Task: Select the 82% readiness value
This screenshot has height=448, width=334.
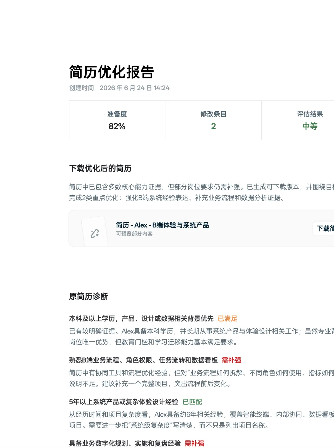Action: pos(117,126)
